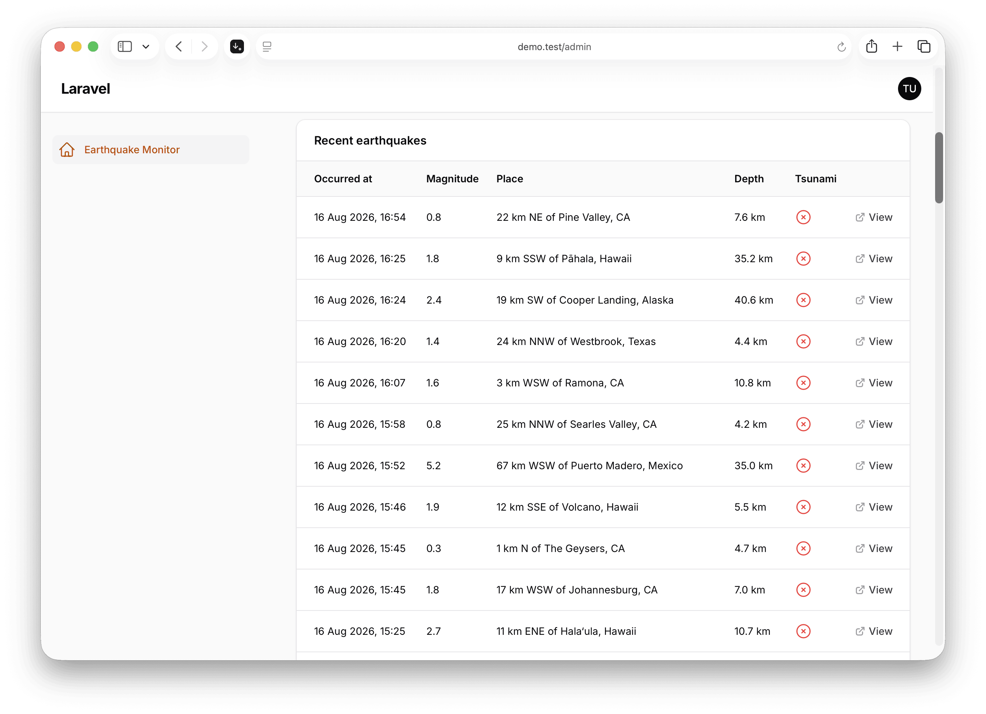This screenshot has height=714, width=986.
Task: Reload the page with refresh icon
Action: pyautogui.click(x=841, y=47)
